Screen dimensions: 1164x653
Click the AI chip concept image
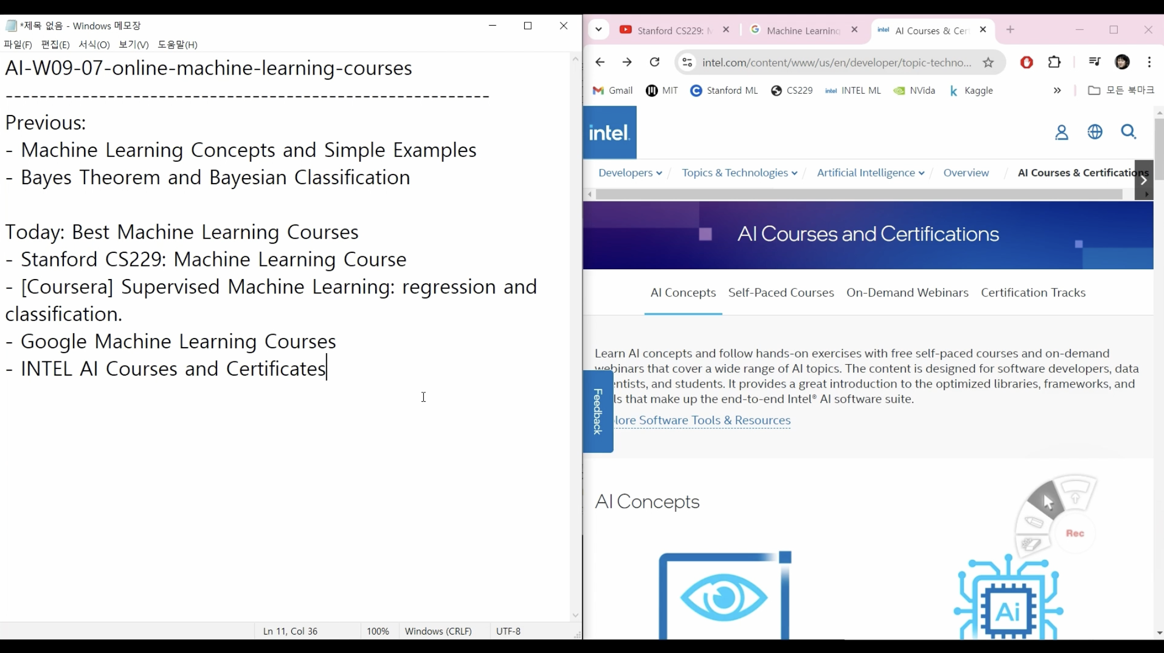pos(1008,597)
